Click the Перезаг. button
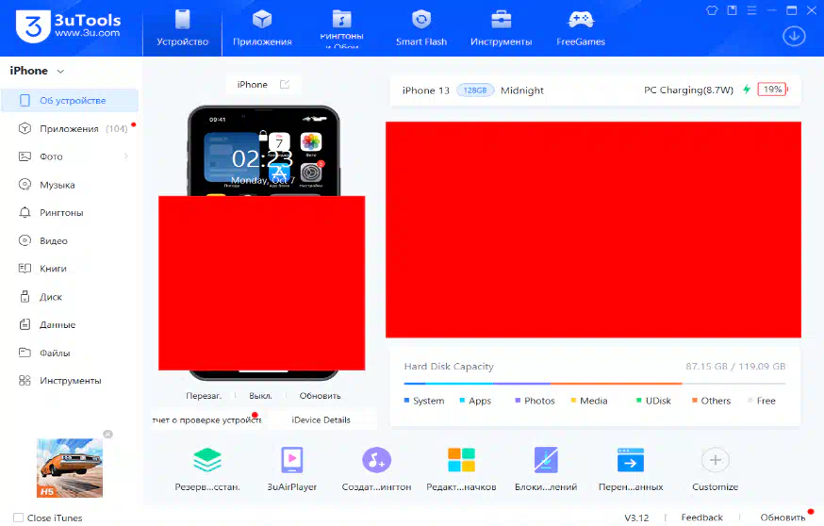 pyautogui.click(x=204, y=396)
